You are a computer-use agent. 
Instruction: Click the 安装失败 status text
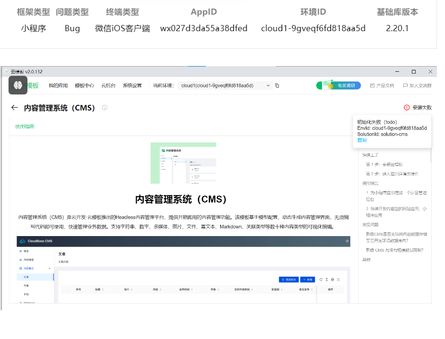click(422, 108)
